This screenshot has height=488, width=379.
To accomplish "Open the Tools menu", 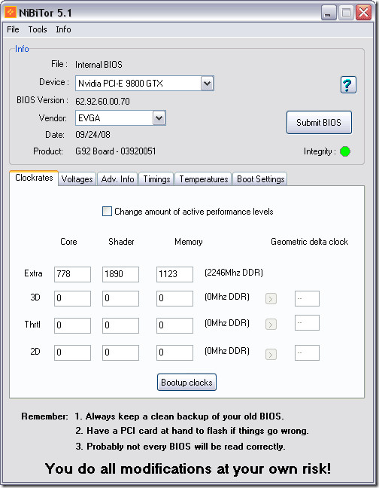I will (38, 29).
